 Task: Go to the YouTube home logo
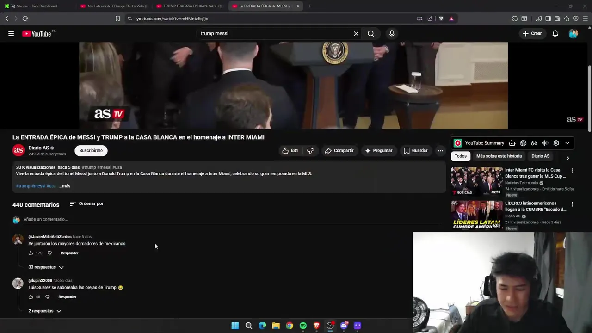click(x=37, y=33)
